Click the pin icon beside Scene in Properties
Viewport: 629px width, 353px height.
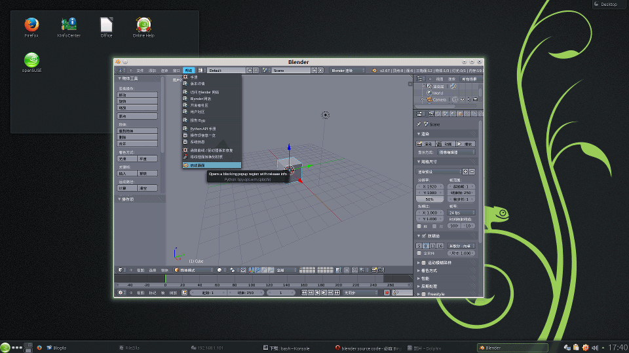point(419,124)
